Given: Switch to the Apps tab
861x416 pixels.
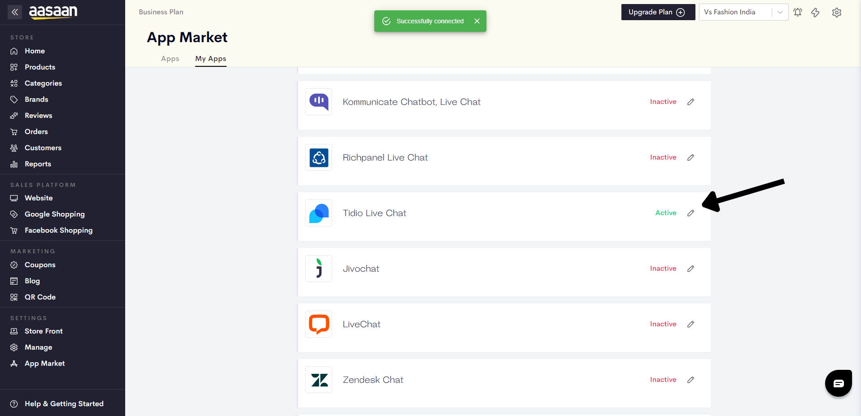Looking at the screenshot, I should 170,59.
